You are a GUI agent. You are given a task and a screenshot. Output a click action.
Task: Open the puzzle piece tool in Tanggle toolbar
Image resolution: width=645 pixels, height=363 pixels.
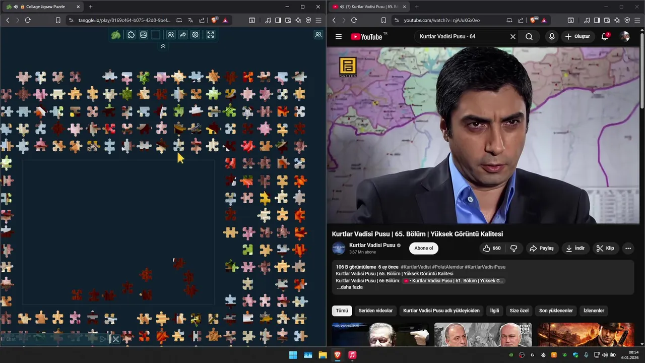(131, 35)
